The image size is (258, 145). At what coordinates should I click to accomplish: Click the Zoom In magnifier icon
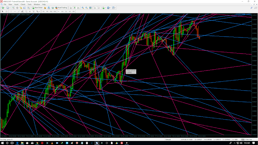[x=83, y=8]
